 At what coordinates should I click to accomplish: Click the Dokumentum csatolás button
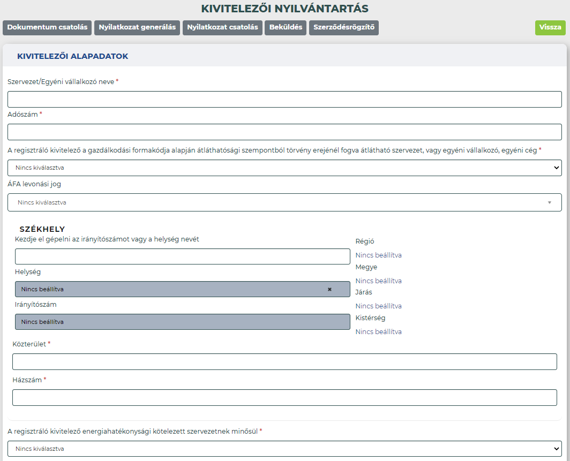[x=47, y=28]
